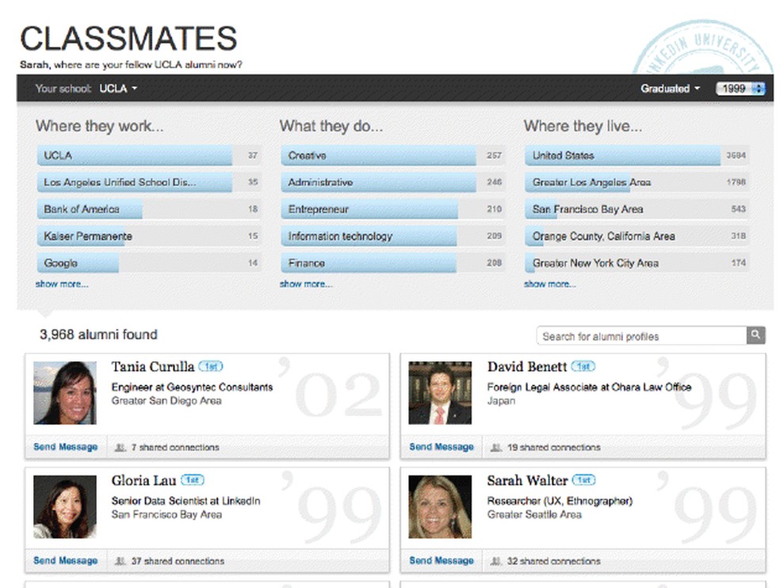Viewport: 780px width, 588px height.
Task: Send Message to Tania Curulla
Action: [66, 447]
